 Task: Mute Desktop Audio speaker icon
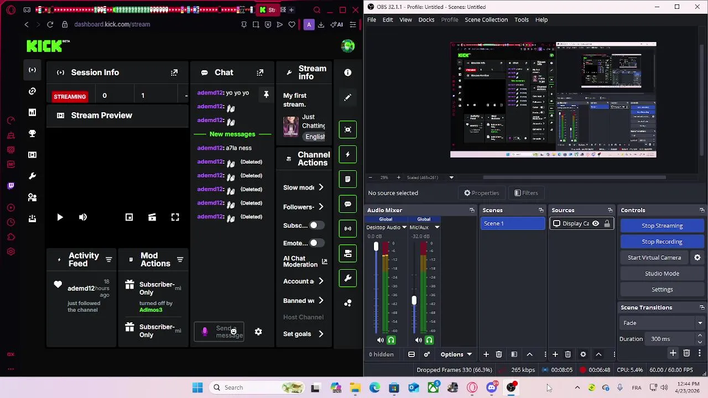click(x=380, y=341)
